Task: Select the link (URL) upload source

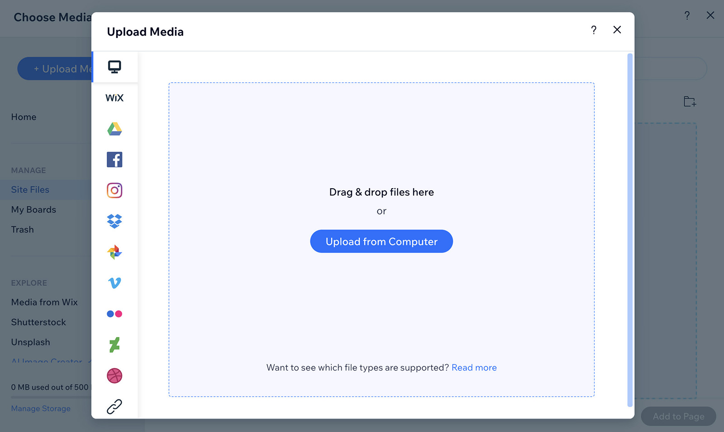Action: (114, 407)
